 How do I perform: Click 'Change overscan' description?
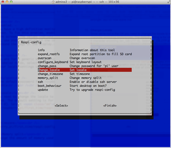[82, 58]
